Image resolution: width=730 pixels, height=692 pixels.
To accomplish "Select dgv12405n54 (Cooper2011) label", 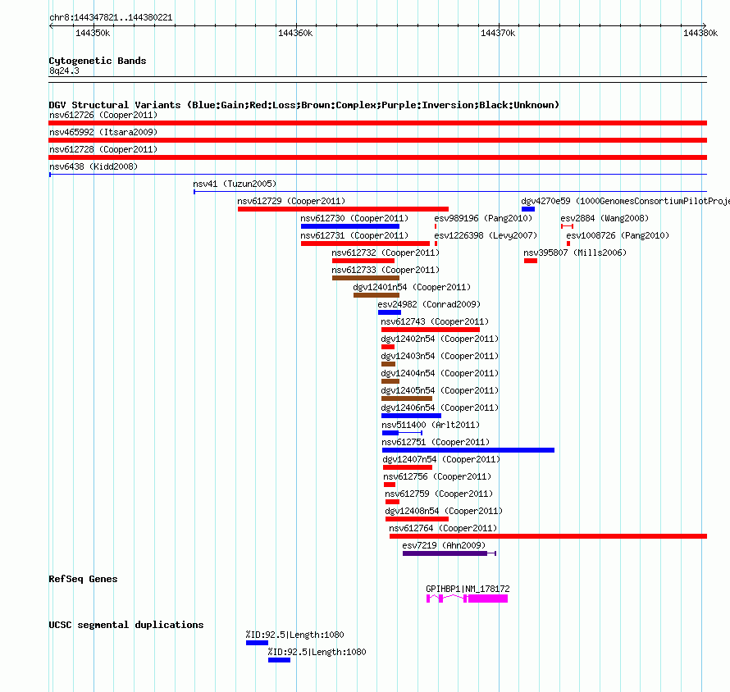I will 440,390.
